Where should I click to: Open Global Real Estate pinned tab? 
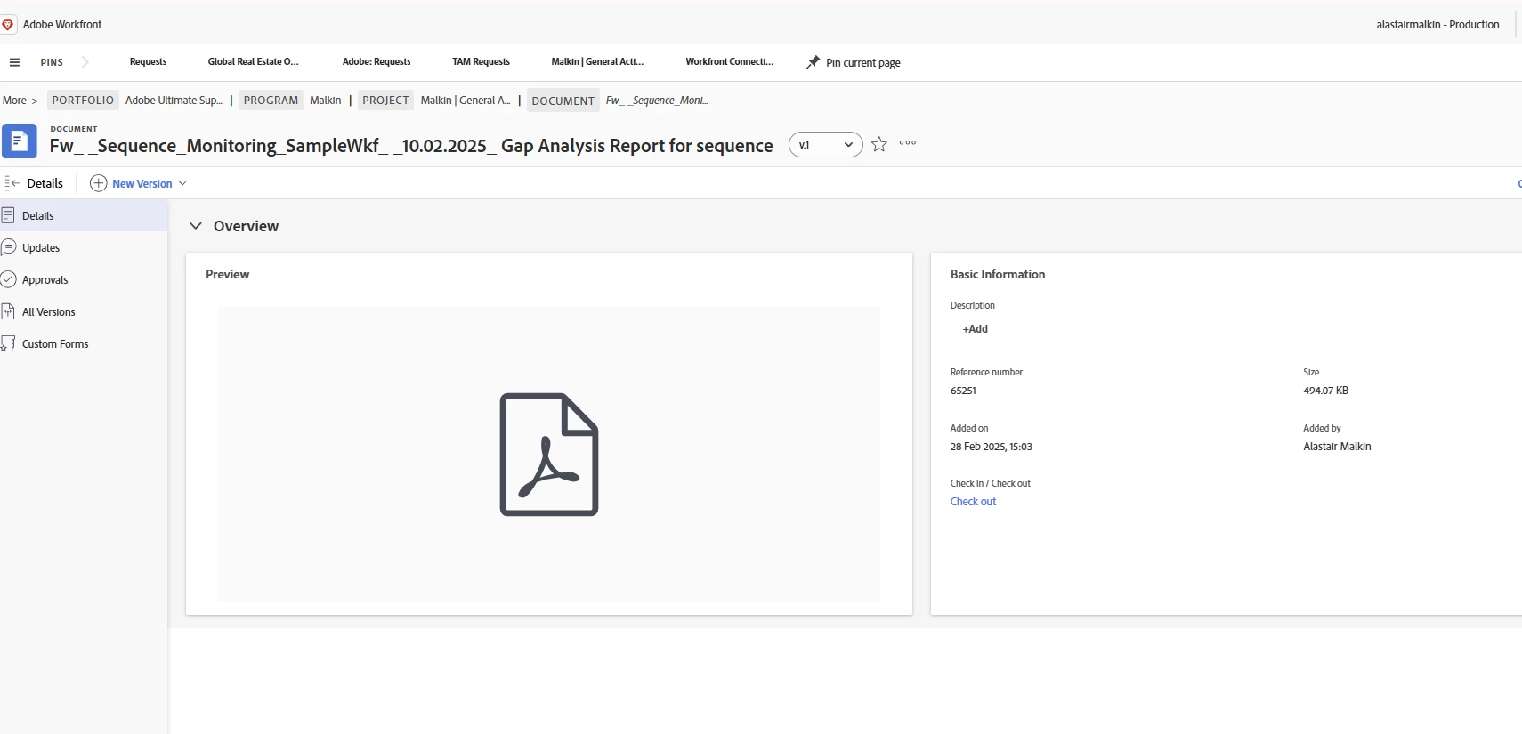tap(253, 62)
